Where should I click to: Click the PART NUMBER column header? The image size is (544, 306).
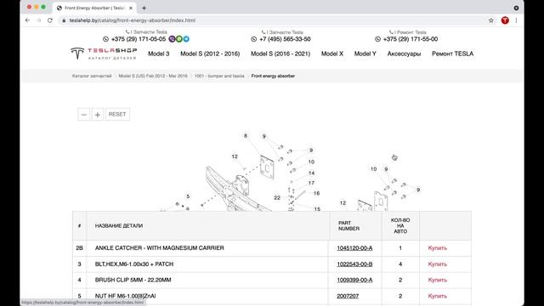tap(348, 226)
